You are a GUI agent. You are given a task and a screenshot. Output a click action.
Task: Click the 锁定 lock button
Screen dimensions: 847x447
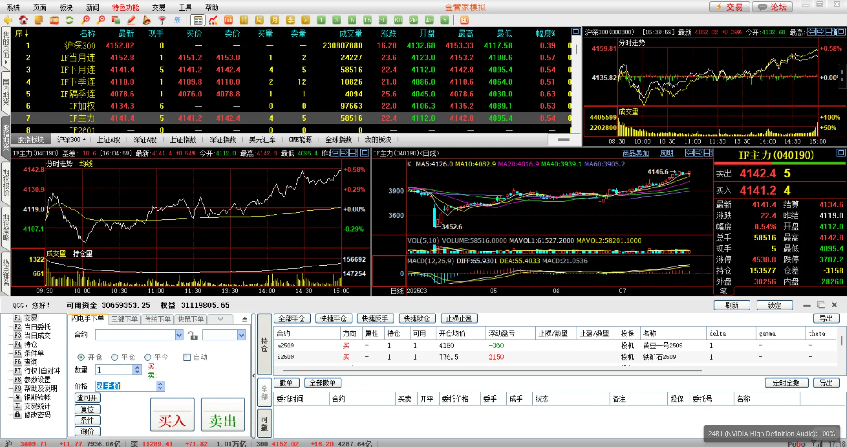click(775, 305)
